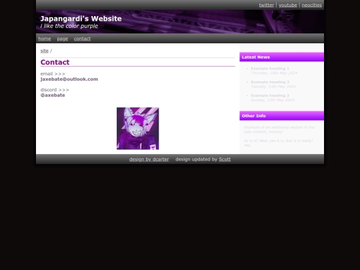The image size is (360, 270).
Task: Open Example heading 2 news item
Action: point(270,82)
